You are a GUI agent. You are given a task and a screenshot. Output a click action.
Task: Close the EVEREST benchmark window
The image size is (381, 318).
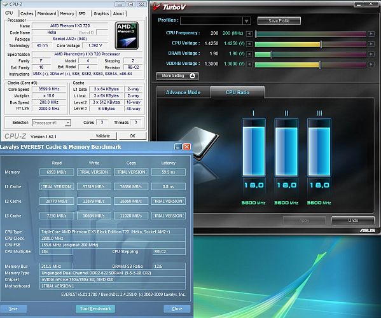pyautogui.click(x=186, y=146)
